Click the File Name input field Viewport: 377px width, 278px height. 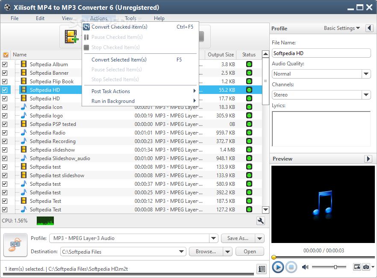(x=321, y=53)
